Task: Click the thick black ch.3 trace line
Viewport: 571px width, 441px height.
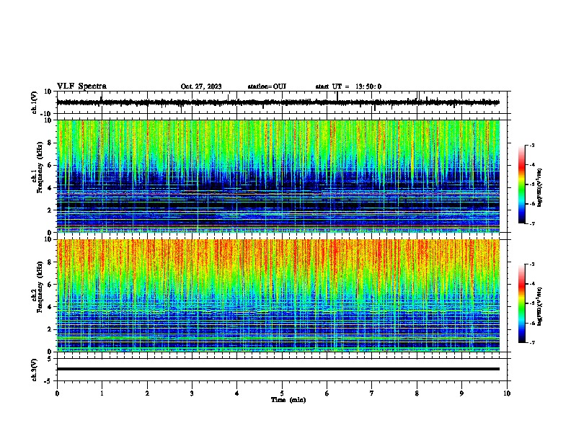Action: tap(278, 369)
